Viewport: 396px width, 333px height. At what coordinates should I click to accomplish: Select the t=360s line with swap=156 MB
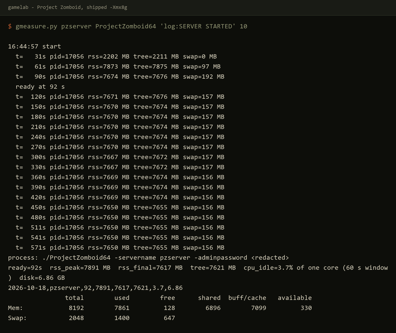[x=120, y=177]
